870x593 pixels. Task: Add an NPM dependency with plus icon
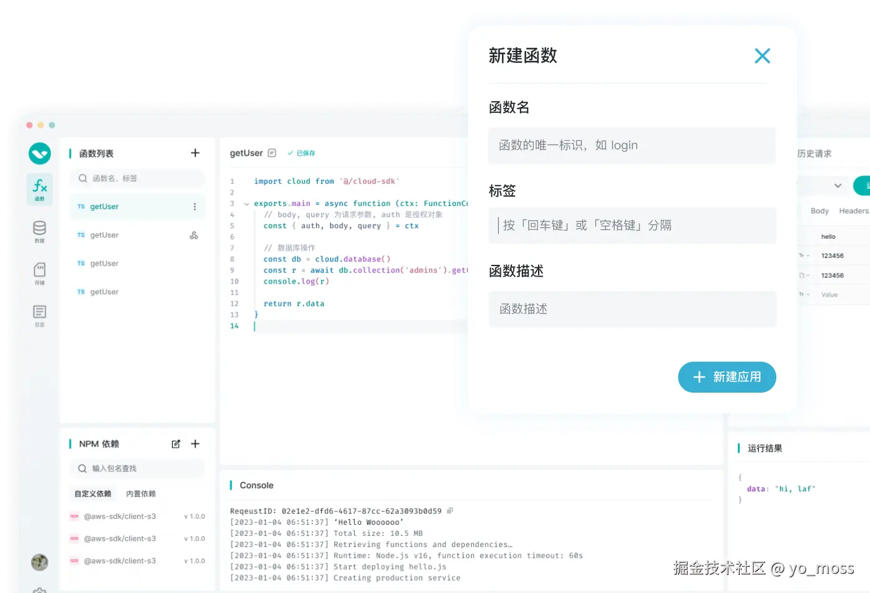tap(195, 444)
